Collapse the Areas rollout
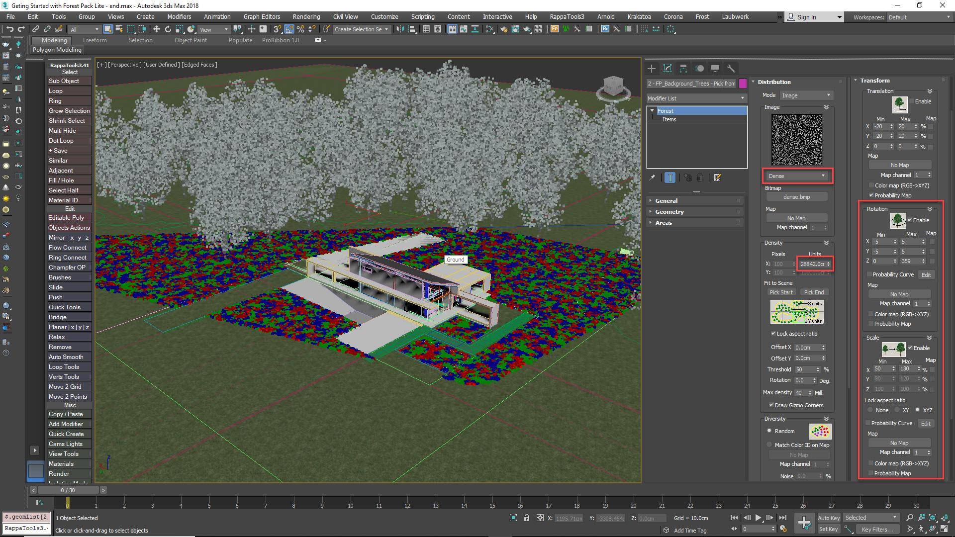 [664, 222]
